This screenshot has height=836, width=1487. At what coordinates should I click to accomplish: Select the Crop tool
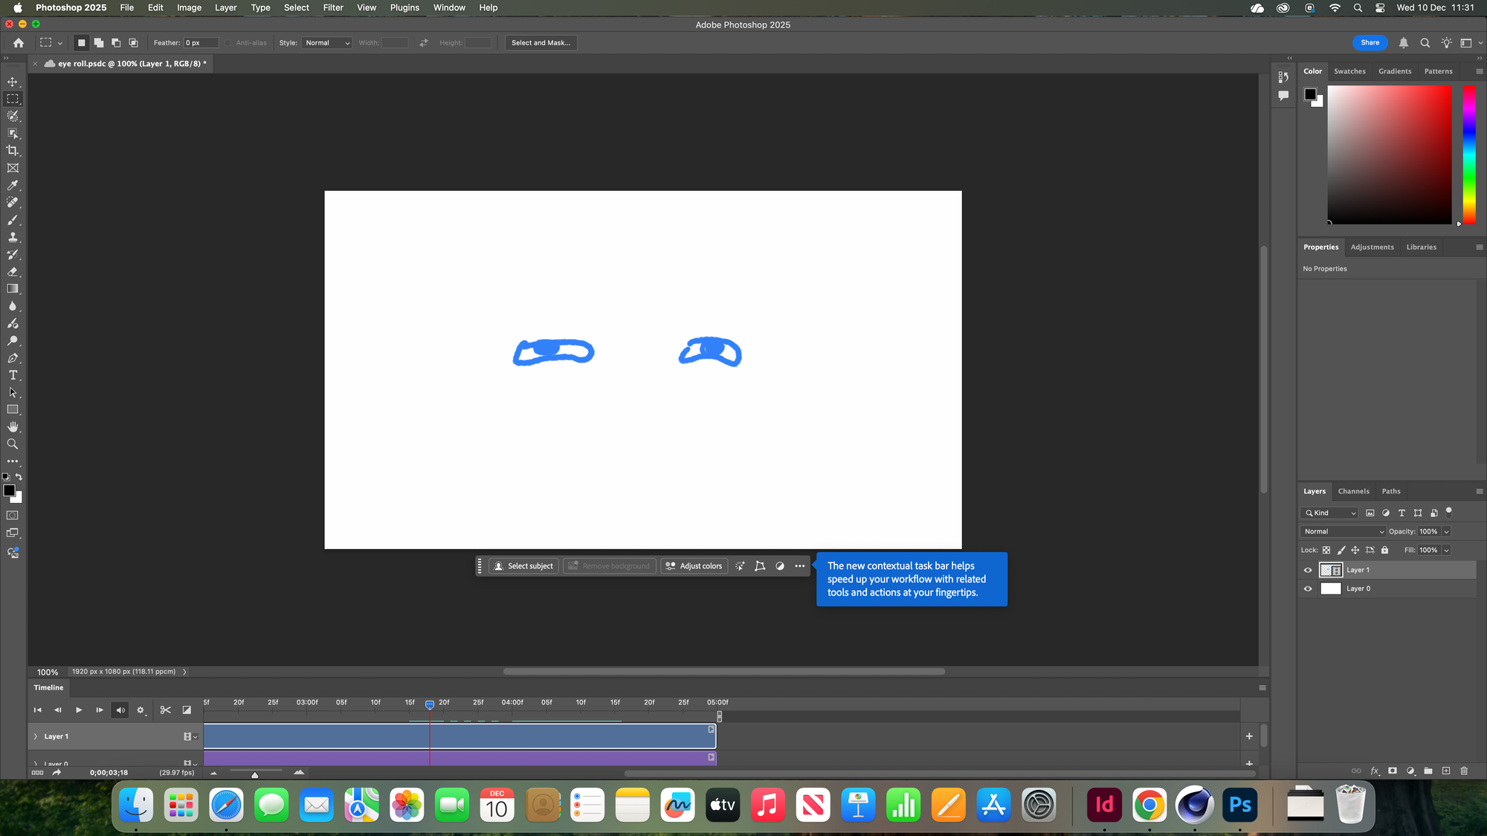click(x=13, y=151)
